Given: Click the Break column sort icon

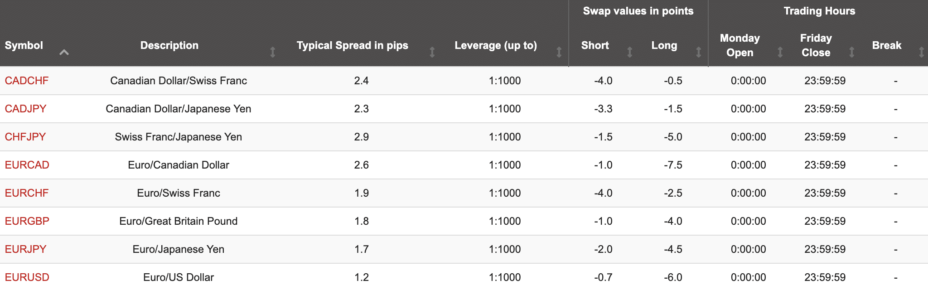Looking at the screenshot, I should (x=922, y=52).
